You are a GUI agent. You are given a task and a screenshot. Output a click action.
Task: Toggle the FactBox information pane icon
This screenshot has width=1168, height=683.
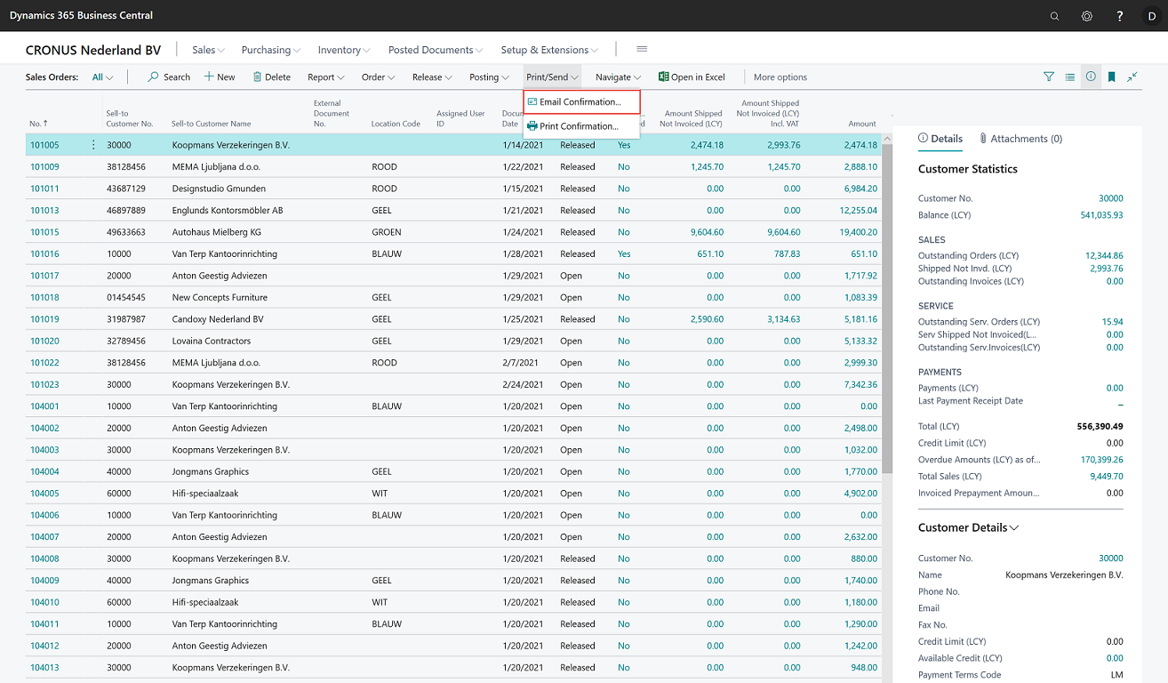click(x=1091, y=77)
